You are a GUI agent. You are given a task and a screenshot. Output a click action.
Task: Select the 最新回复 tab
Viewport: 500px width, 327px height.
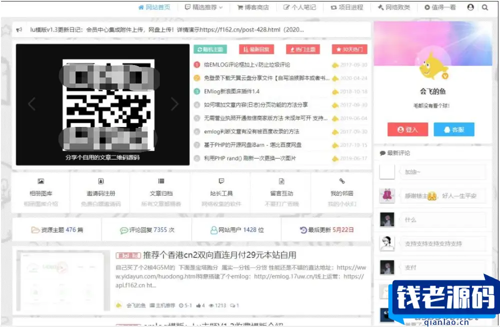pos(256,49)
